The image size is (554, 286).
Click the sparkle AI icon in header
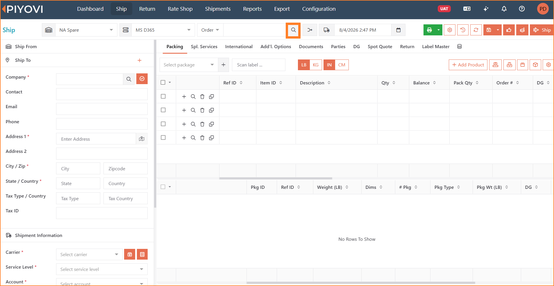click(x=486, y=9)
